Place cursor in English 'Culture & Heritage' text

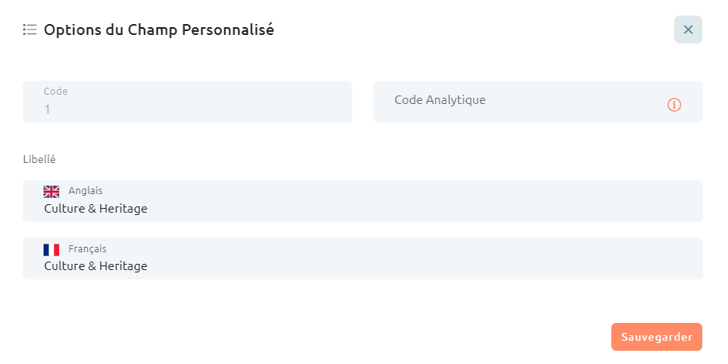tap(96, 209)
